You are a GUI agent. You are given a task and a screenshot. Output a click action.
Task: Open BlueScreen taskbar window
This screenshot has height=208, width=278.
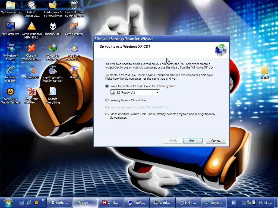pos(137,203)
